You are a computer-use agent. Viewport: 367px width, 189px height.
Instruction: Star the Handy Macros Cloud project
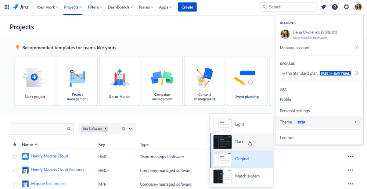coord(15,156)
